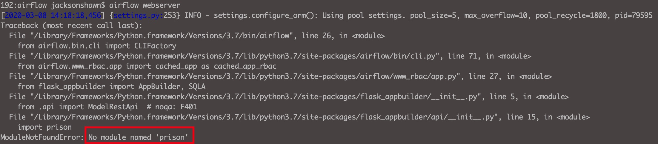Click the blue timestamp 2020-03-08 14:18:18,456

tap(53, 15)
